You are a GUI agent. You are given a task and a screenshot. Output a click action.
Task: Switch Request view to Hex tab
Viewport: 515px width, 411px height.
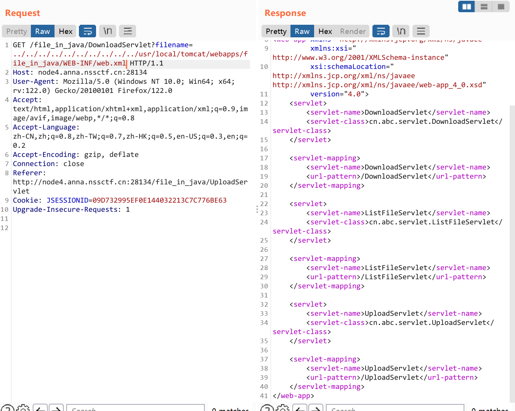66,31
